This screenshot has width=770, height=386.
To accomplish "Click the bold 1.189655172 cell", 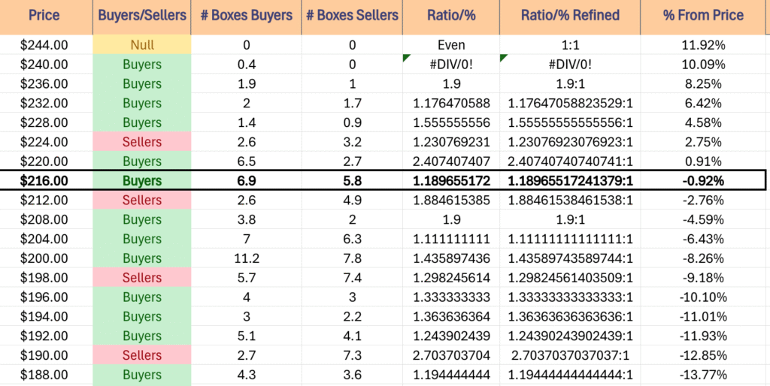I will (451, 181).
